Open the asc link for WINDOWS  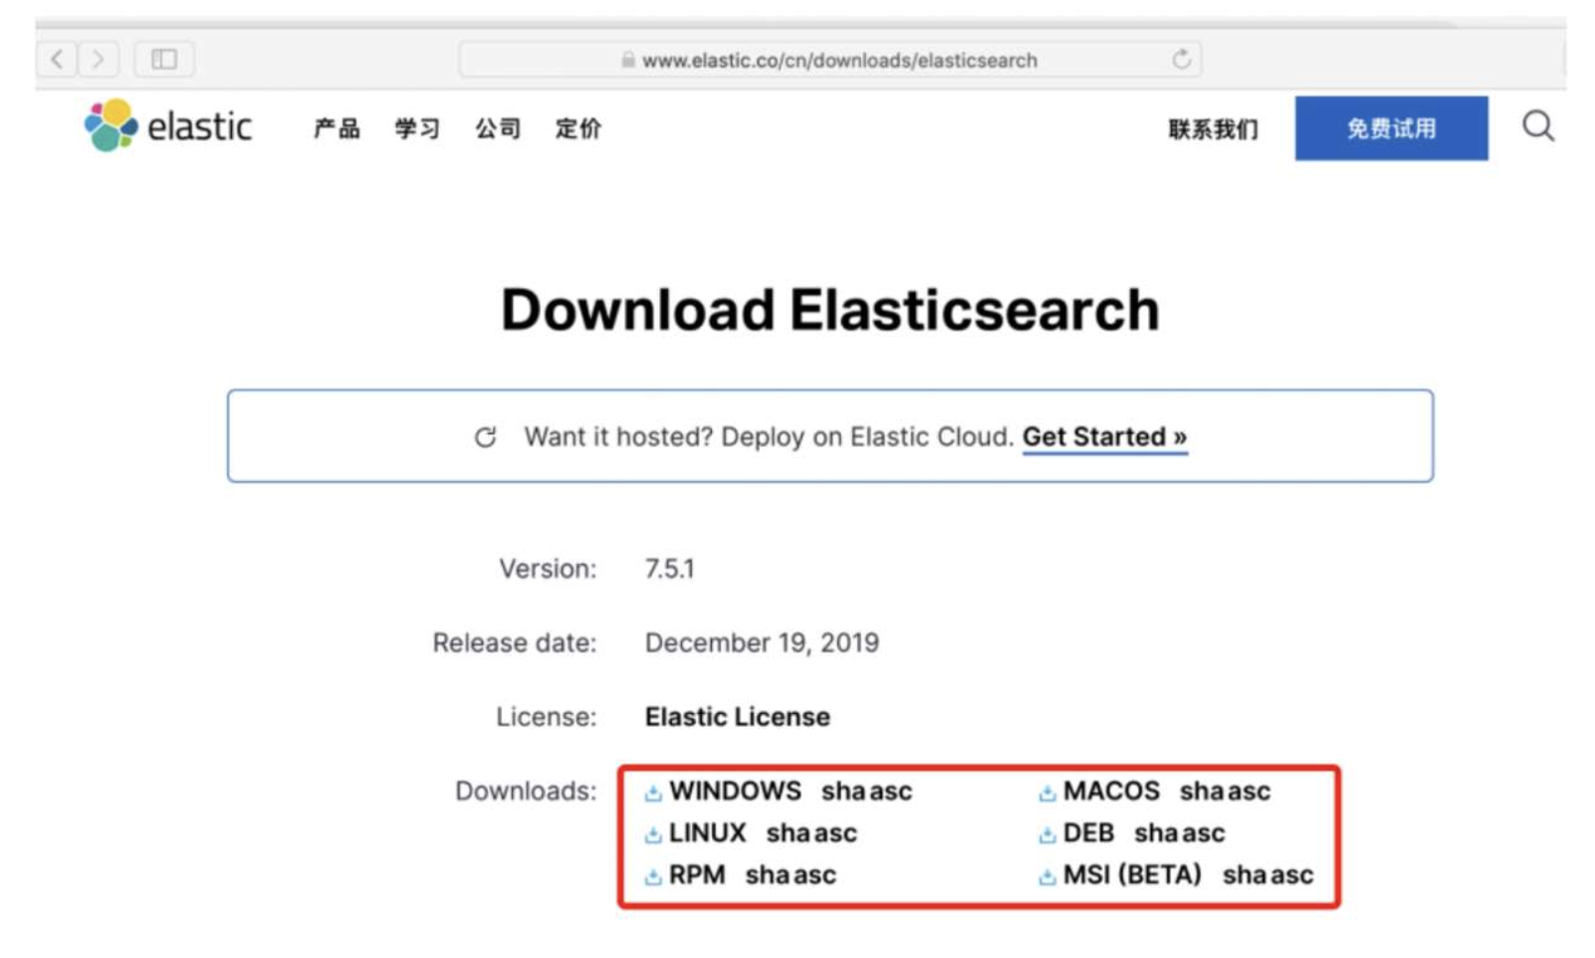point(890,792)
